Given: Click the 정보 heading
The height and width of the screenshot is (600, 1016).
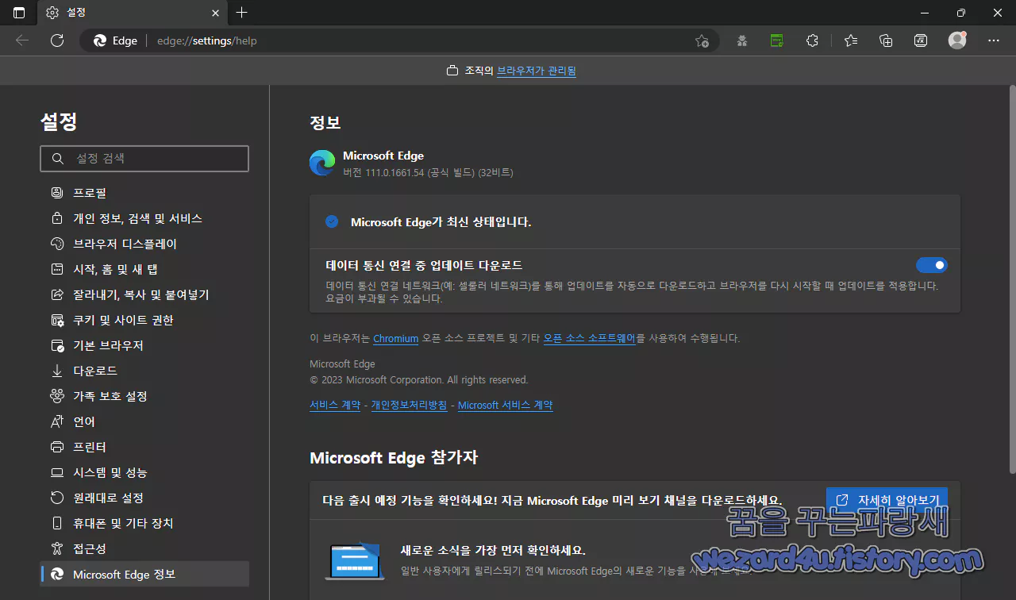Looking at the screenshot, I should pos(325,123).
